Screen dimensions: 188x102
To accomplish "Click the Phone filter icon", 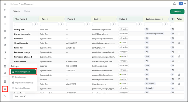I will (88, 24).
